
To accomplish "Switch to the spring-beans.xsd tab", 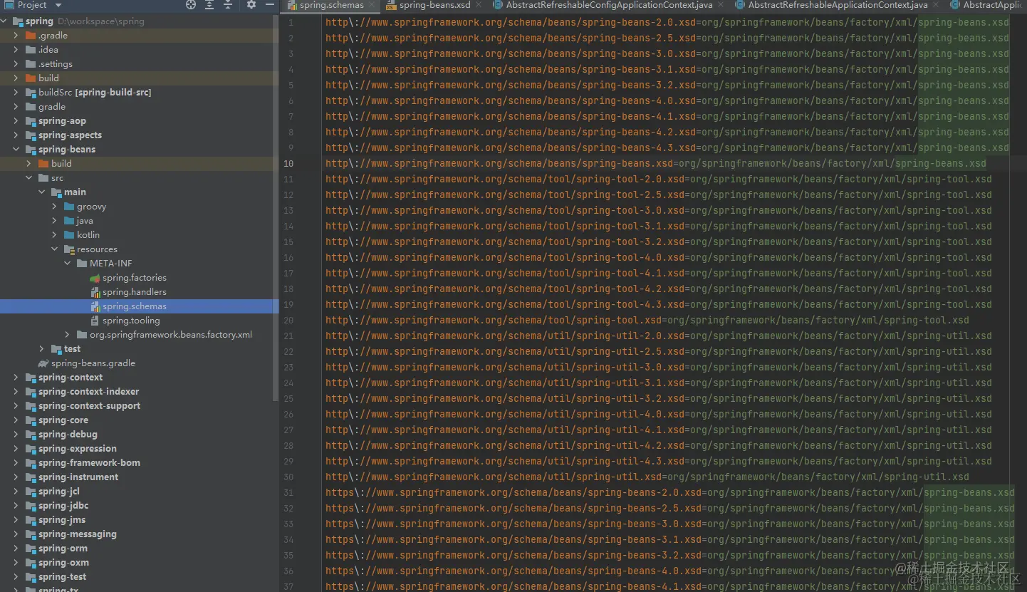I will click(431, 5).
